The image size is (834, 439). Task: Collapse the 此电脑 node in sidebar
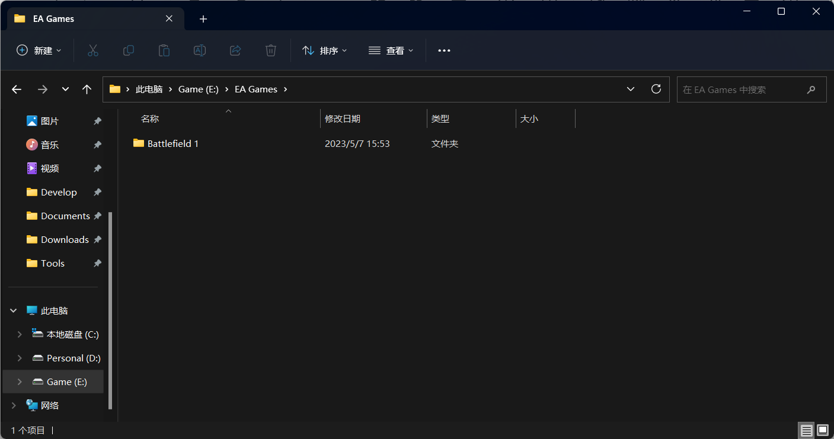tap(13, 310)
